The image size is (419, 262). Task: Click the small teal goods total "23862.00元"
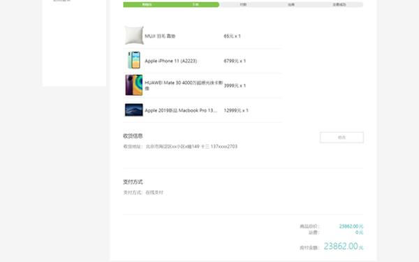point(351,226)
